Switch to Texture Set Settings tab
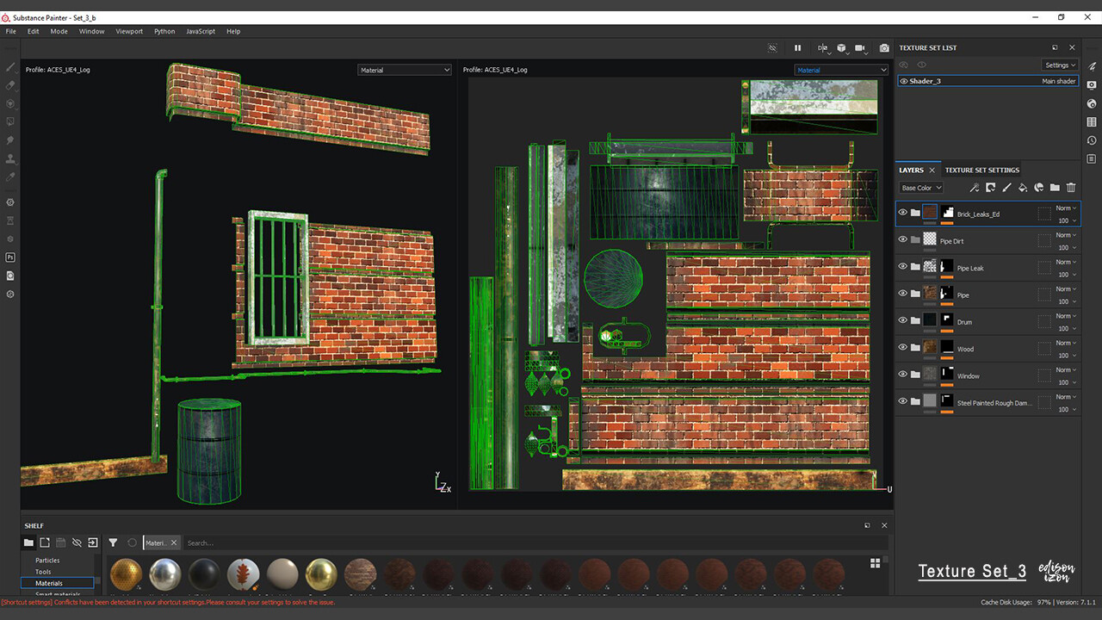The height and width of the screenshot is (620, 1102). click(981, 170)
